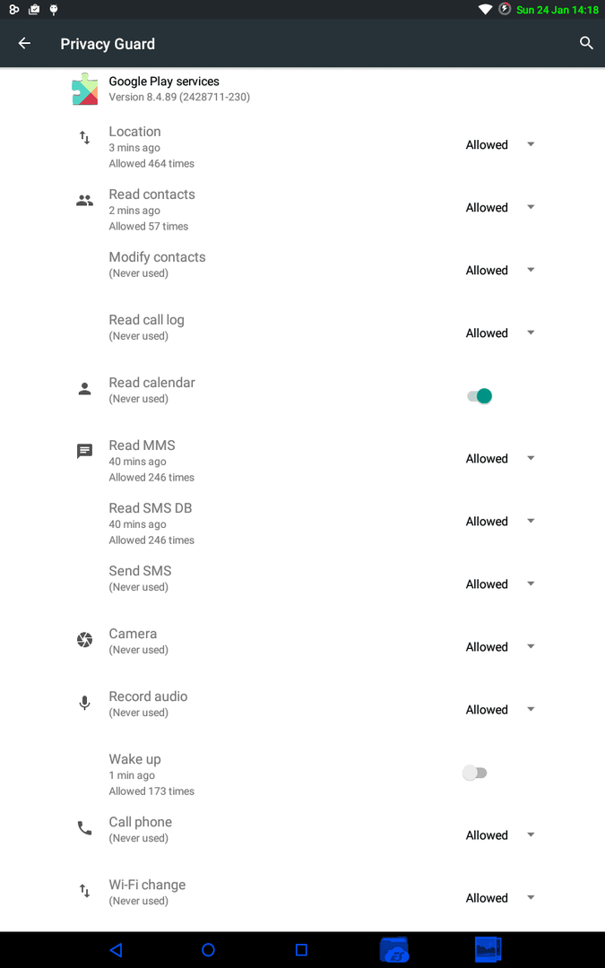The image size is (605, 968).
Task: Go back using the toolbar arrow
Action: [24, 43]
